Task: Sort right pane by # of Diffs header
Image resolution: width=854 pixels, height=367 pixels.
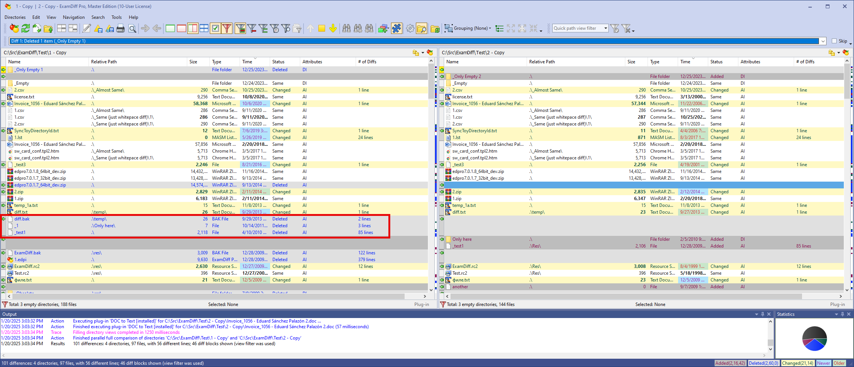Action: [819, 62]
